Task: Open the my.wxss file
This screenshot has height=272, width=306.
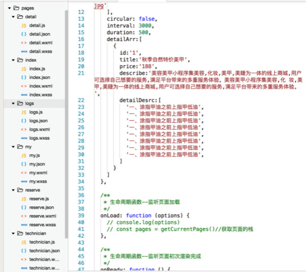Action: tap(38, 181)
